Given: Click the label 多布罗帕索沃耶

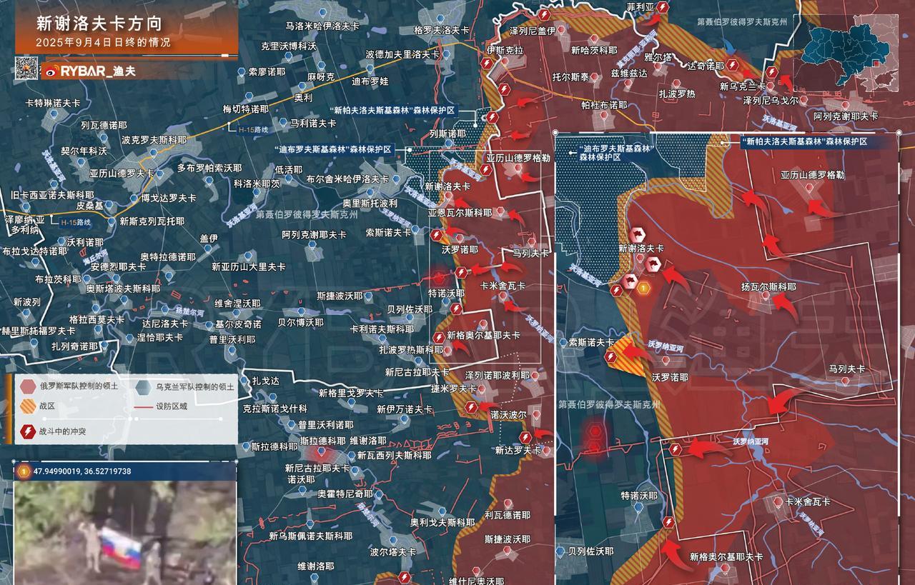Looking at the screenshot, I should click(x=209, y=168).
